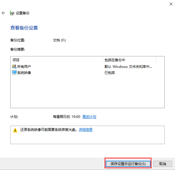Click the 所有用户 users icon

[14, 66]
